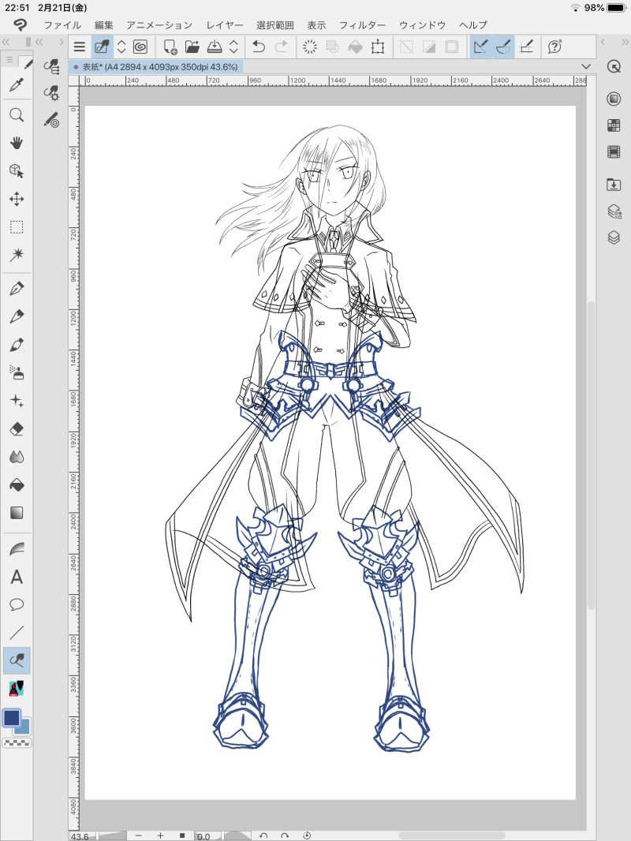Image resolution: width=631 pixels, height=841 pixels.
Task: Select the Gradient tool
Action: (x=17, y=513)
